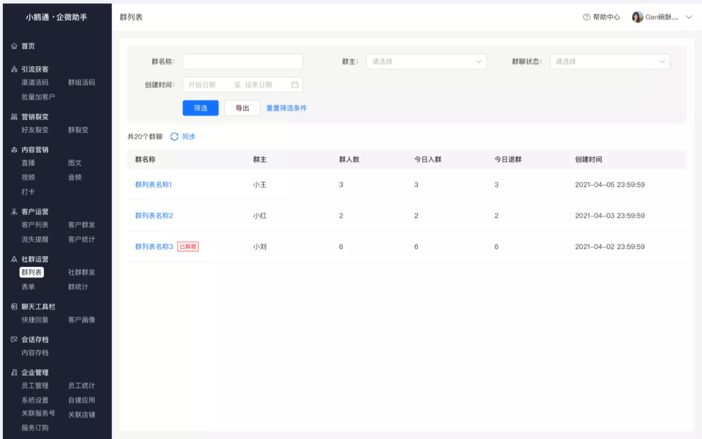
Task: Open the 群聊状态 dropdown selector
Action: click(x=610, y=62)
